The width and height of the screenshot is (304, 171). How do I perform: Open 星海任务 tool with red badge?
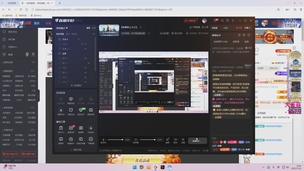point(71,129)
